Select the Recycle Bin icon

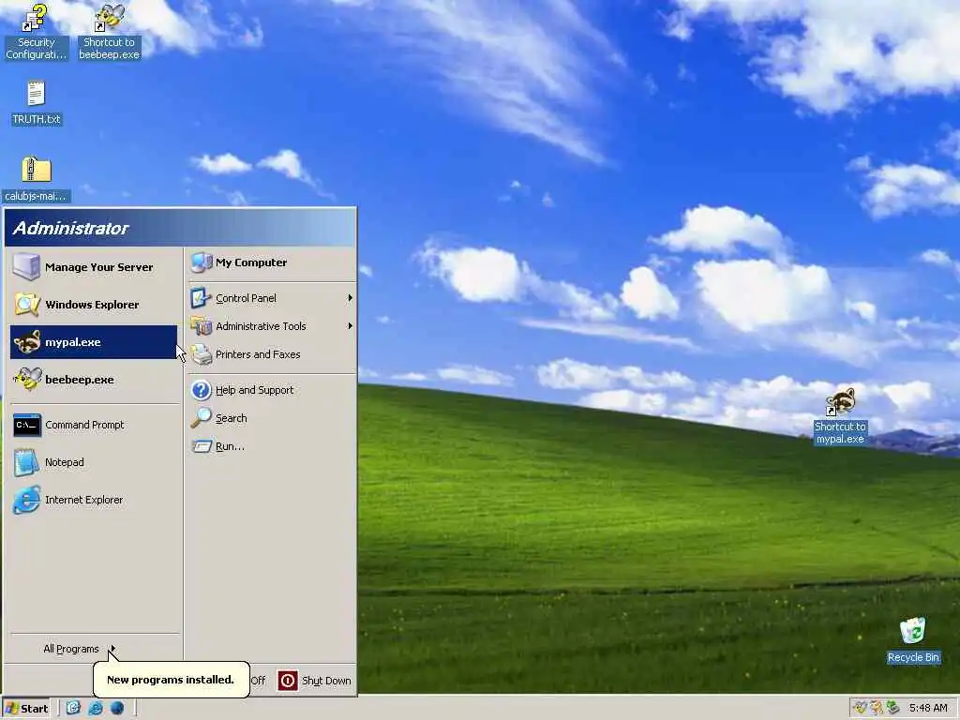tap(913, 640)
